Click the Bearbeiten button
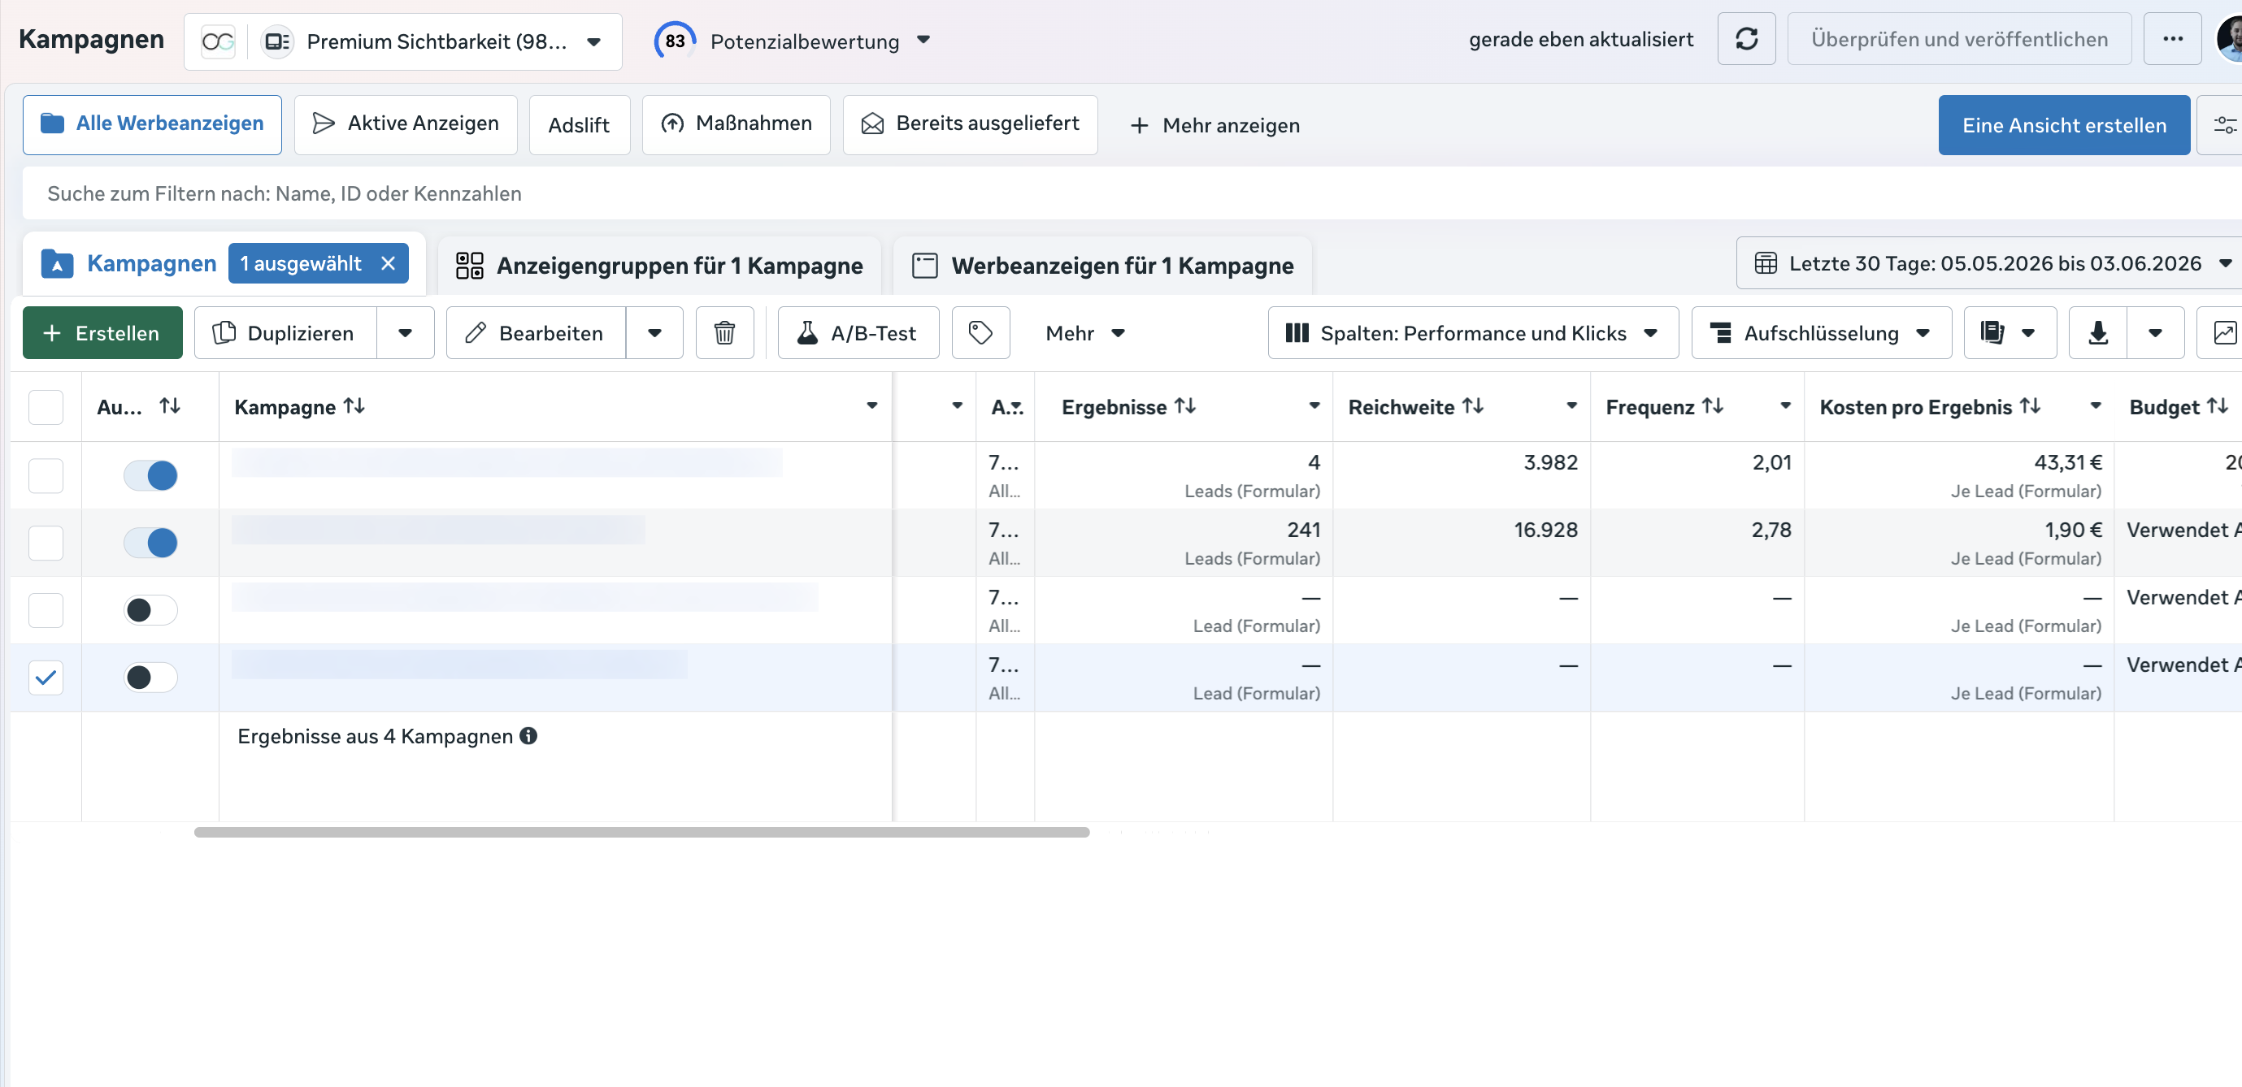Viewport: 2242px width, 1087px height. (x=535, y=333)
